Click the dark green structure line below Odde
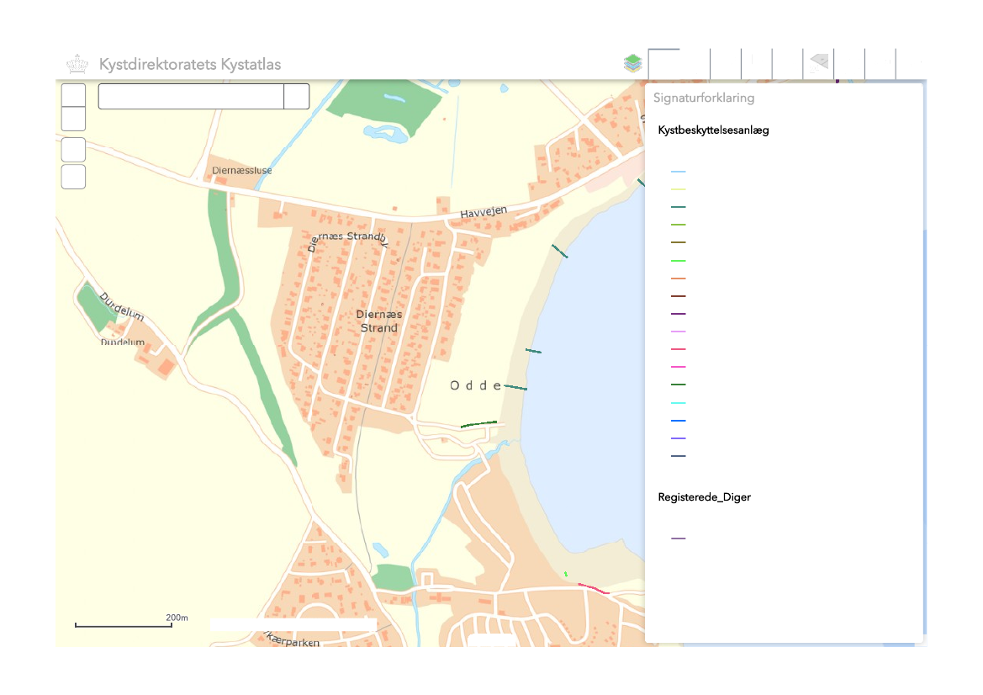Viewport: 983px width, 695px height. (478, 425)
